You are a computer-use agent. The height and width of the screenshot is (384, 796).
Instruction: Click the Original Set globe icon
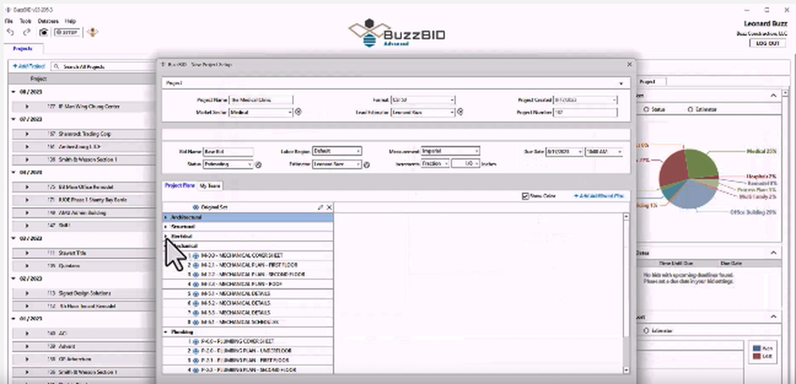pos(196,208)
